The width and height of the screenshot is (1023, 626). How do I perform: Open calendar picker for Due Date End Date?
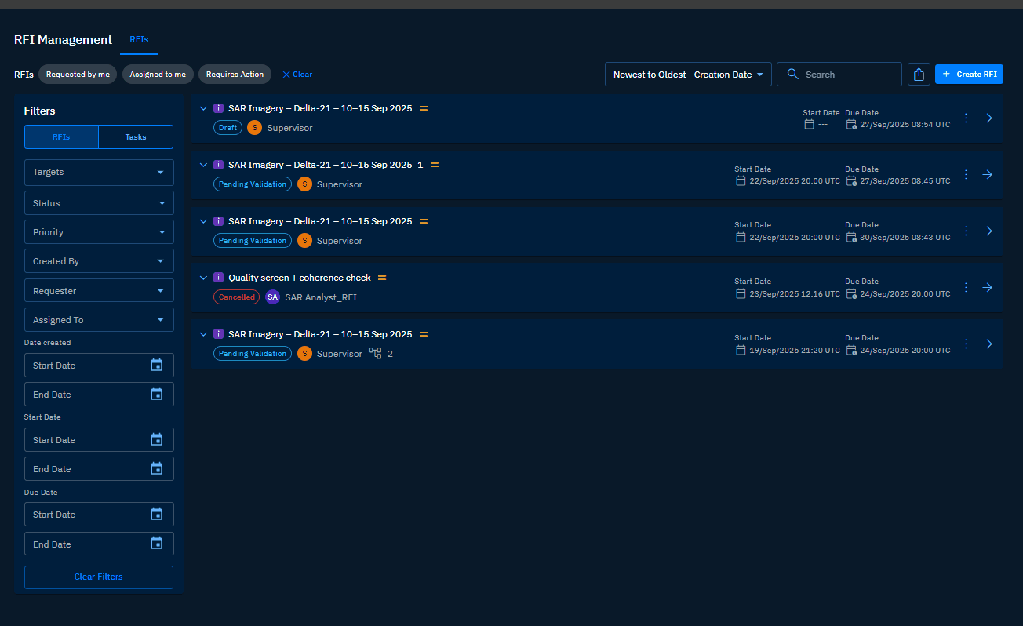(156, 544)
